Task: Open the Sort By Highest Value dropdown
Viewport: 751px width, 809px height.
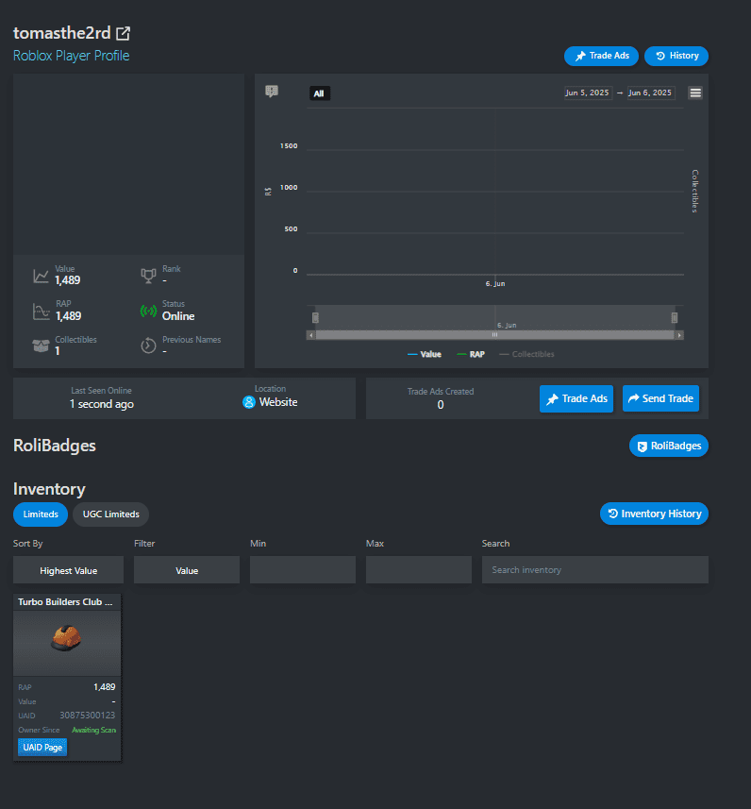Action: tap(68, 570)
